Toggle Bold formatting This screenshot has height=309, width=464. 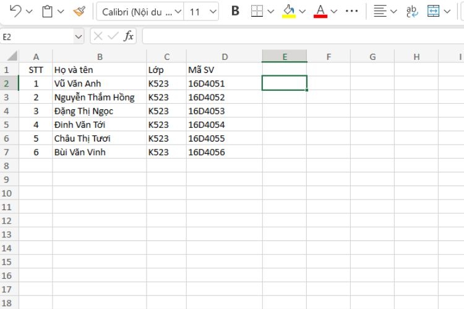coord(235,11)
